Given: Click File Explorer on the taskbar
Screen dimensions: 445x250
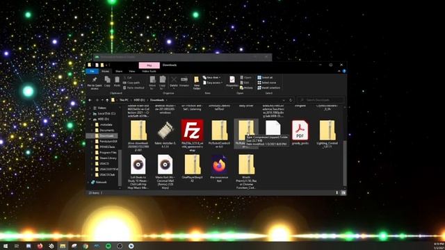Looking at the screenshot, I should (63, 246).
